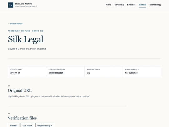Screen dimensions: 169x127
Task: Switch to the Archive nav item
Action: coord(142,5)
